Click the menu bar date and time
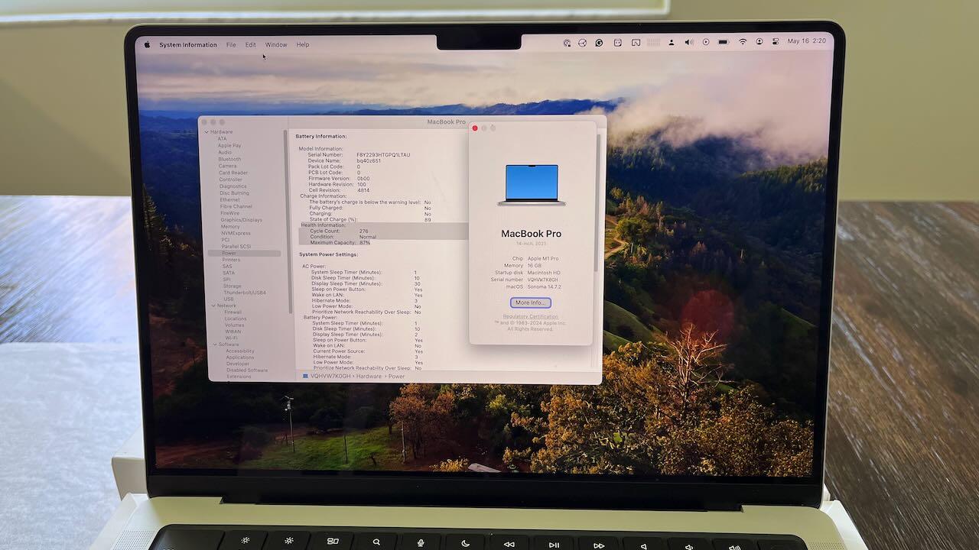 (x=807, y=40)
